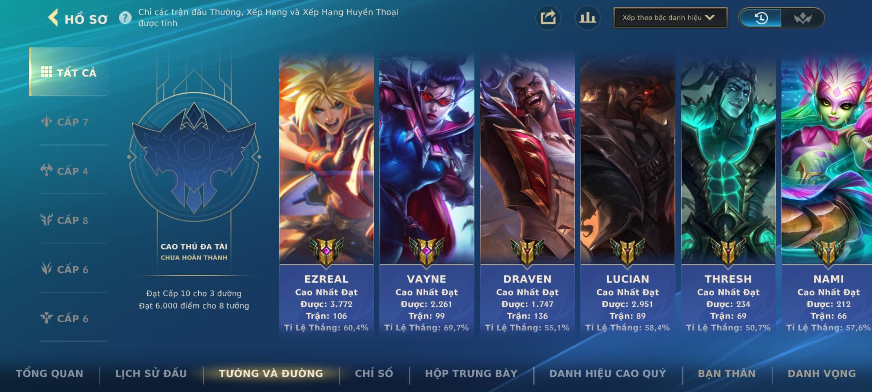Viewport: 872px width, 392px height.
Task: Switch toggle to mastery wings view
Action: (802, 18)
